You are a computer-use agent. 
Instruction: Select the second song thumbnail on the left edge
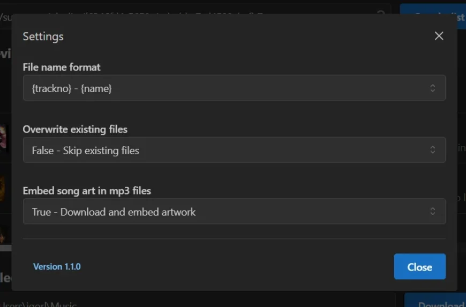pos(2,188)
